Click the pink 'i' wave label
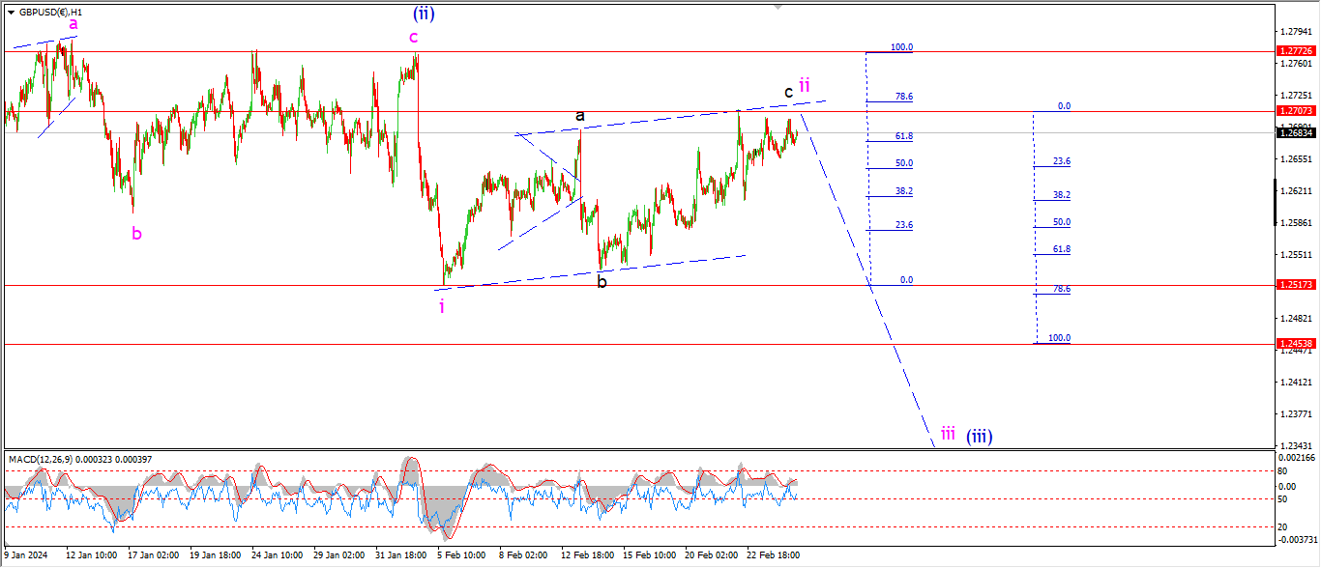1321x568 pixels. coord(442,306)
